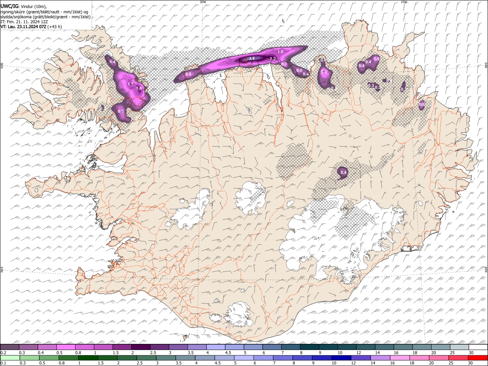This screenshot has height=366, width=488.
Task: Click the pale green swatch between 0.1 and 0.3
Action: click(x=10, y=358)
